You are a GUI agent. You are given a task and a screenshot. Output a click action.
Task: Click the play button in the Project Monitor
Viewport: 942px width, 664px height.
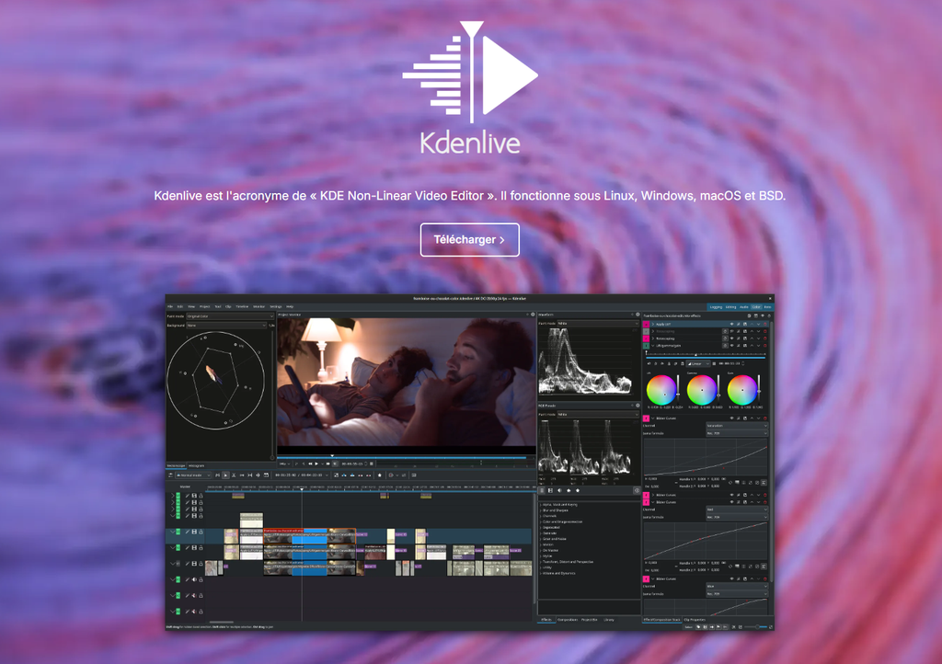coord(316,464)
